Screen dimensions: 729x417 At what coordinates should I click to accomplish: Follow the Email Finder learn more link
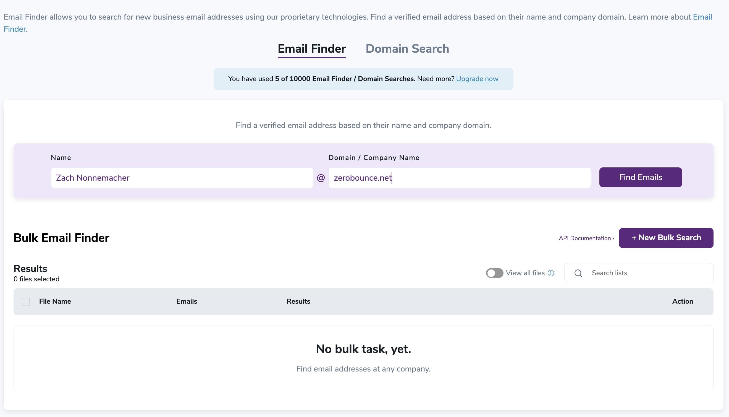tap(702, 17)
